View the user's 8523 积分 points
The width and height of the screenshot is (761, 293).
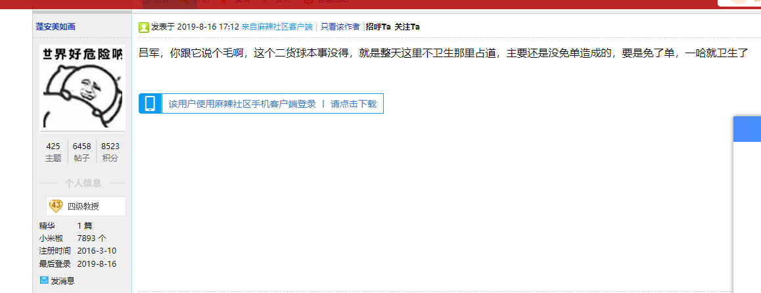click(x=110, y=152)
